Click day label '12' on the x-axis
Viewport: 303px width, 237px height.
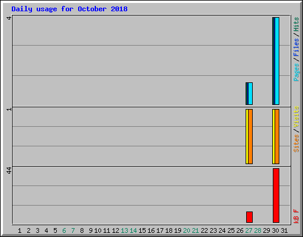[115, 230]
